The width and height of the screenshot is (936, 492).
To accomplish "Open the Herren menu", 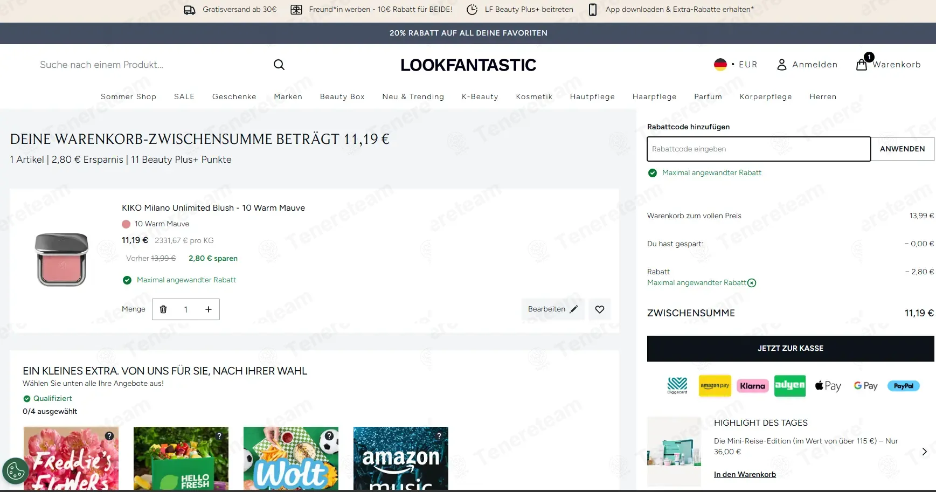I will (x=823, y=96).
